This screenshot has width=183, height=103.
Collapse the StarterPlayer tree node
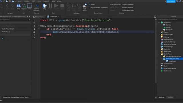click(x=159, y=54)
